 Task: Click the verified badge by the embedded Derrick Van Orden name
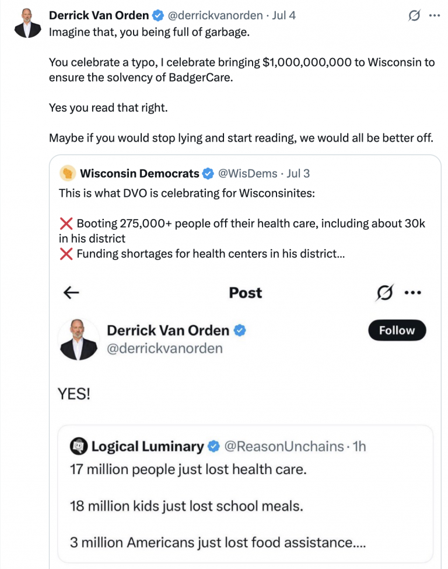(x=240, y=330)
